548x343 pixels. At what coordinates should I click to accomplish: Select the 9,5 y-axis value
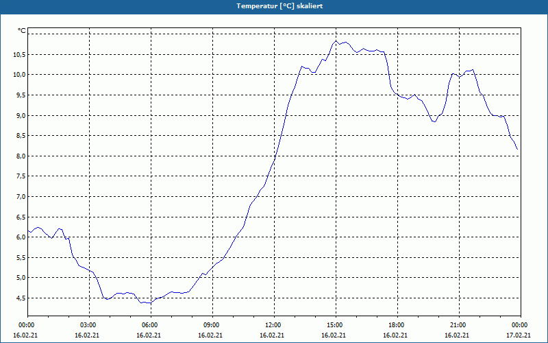pos(21,95)
